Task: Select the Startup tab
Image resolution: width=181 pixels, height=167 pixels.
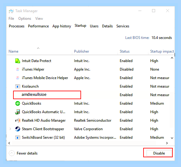Action: coord(80,26)
